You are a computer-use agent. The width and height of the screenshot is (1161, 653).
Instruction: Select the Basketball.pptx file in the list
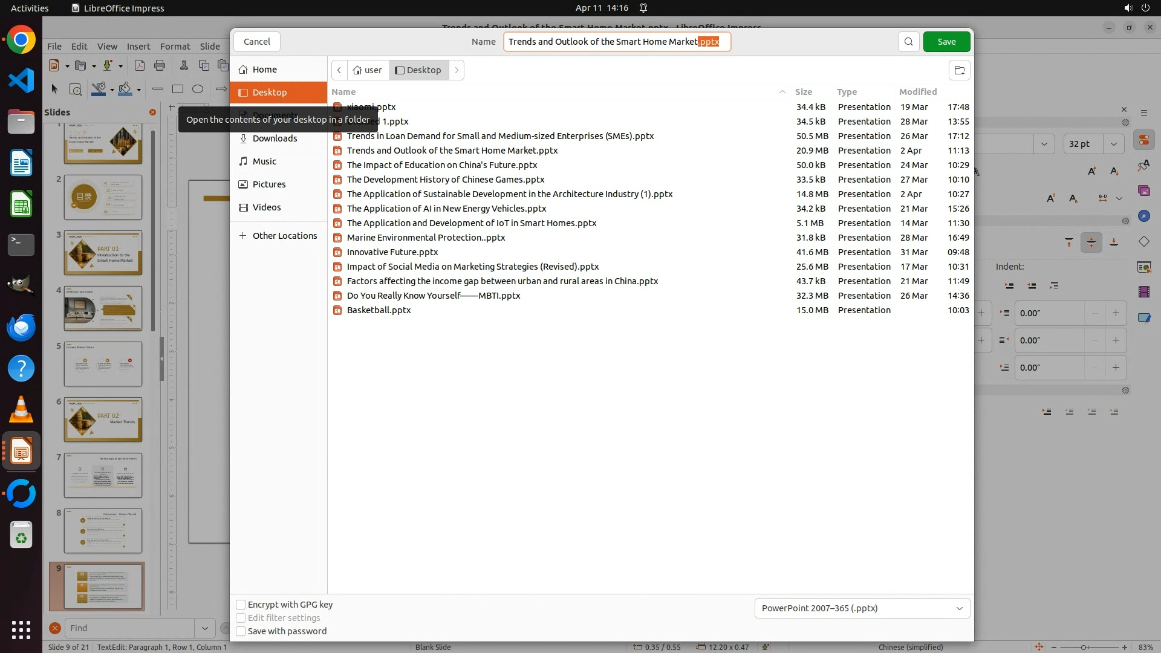point(379,310)
